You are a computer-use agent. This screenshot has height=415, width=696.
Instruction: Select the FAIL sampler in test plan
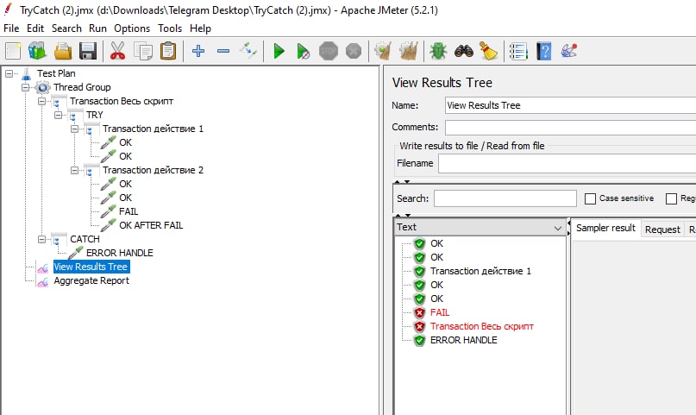click(x=129, y=211)
